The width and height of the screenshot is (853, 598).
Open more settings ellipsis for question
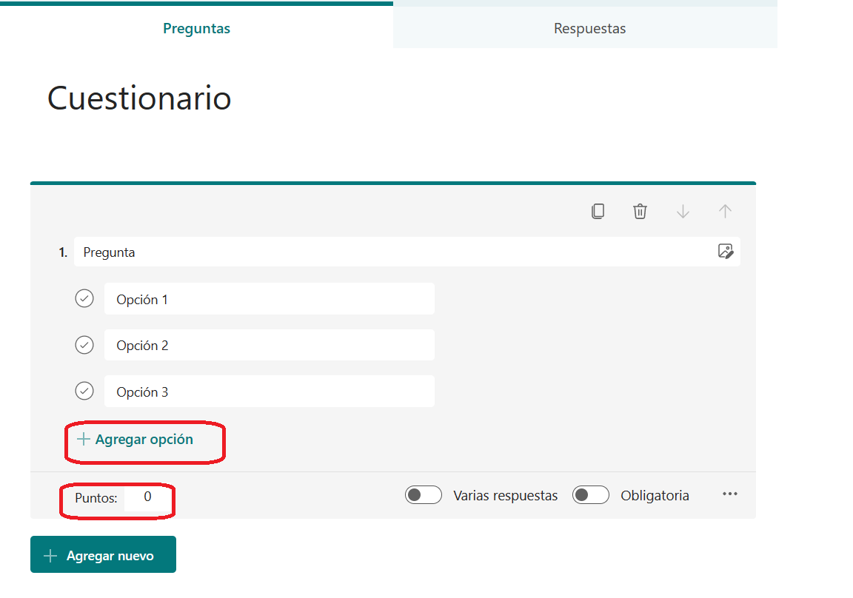pos(730,494)
